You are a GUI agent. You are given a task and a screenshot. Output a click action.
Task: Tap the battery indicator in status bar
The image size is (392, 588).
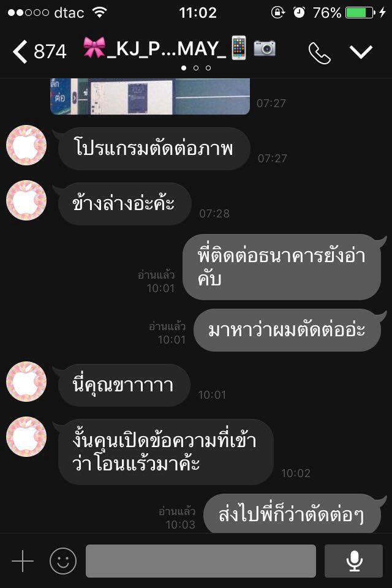(360, 13)
